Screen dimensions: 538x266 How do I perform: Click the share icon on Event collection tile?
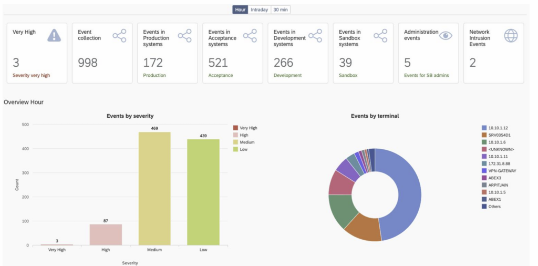(x=119, y=35)
